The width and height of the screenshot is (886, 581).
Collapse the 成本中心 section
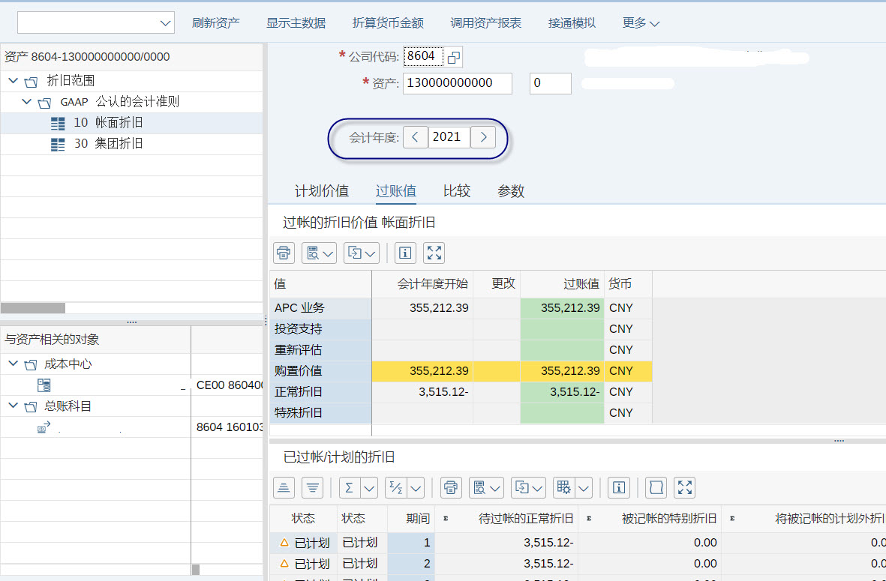point(13,364)
